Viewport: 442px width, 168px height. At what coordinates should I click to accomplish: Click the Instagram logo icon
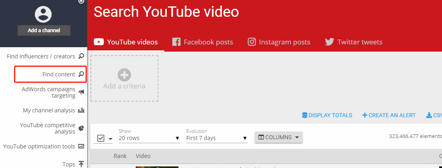pos(252,42)
